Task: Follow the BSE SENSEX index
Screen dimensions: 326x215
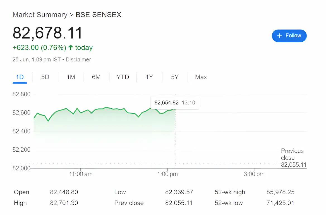Action: [x=289, y=36]
